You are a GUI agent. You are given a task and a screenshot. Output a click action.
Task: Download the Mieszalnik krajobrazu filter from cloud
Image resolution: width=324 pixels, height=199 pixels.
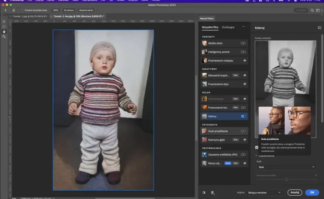[x=244, y=75]
